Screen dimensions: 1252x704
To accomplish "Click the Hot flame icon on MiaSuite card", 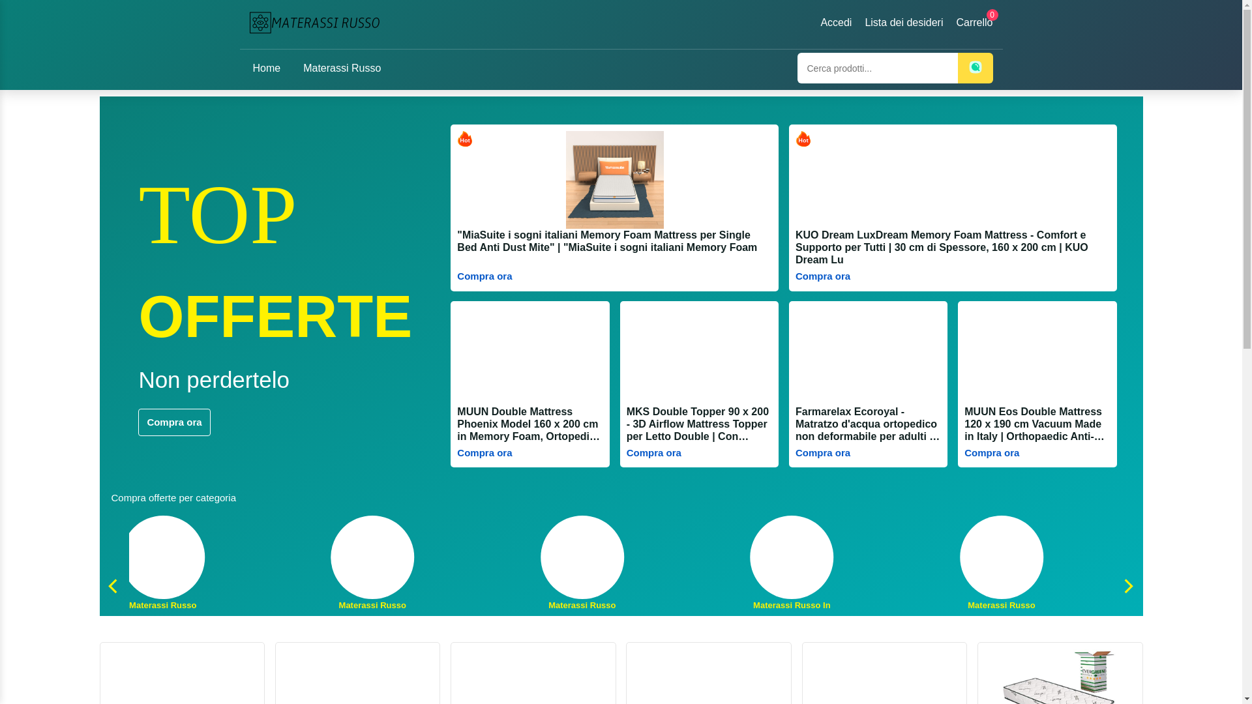I will tap(465, 139).
